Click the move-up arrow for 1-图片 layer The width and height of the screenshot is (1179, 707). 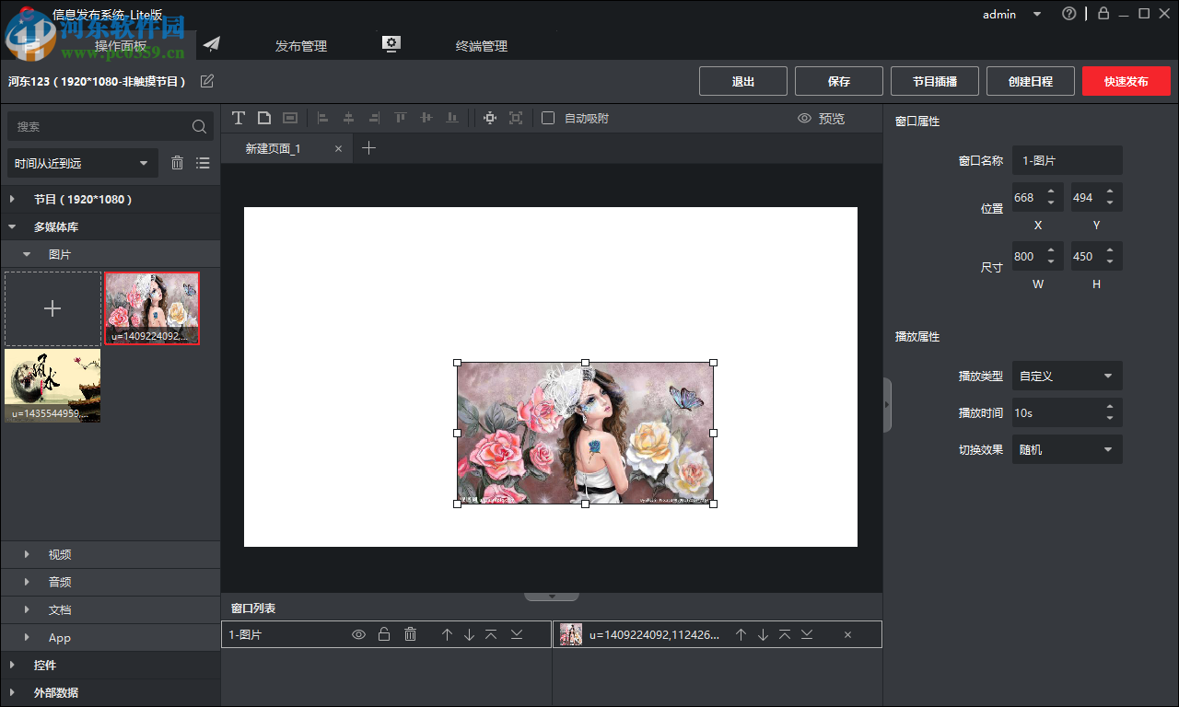pyautogui.click(x=448, y=634)
